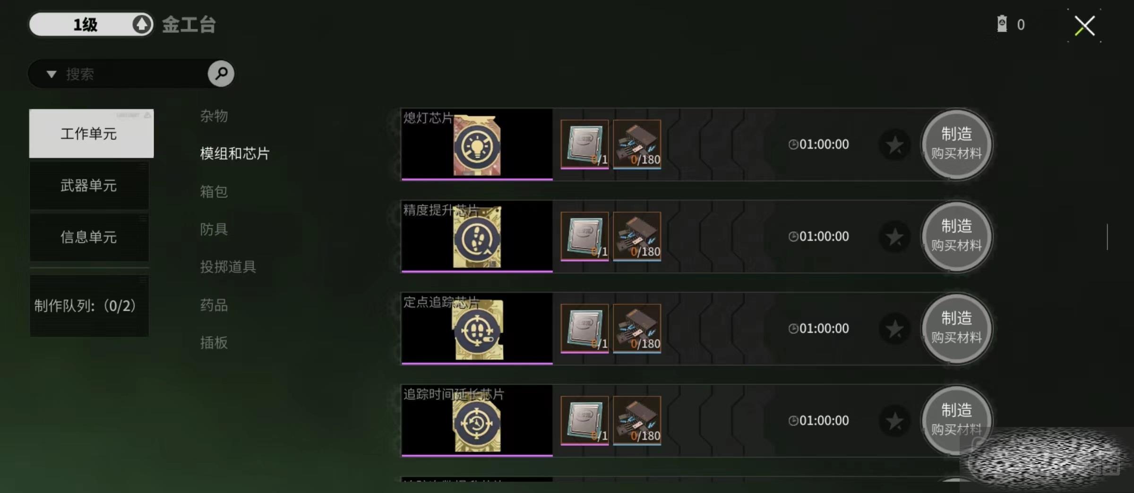Click the upgrade arrow icon beside 1级
Image resolution: width=1134 pixels, height=493 pixels.
[142, 24]
